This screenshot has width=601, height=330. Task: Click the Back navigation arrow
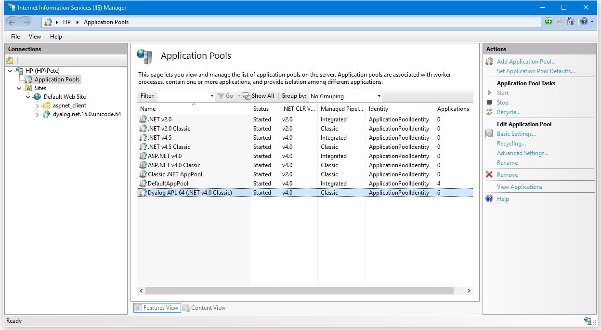pyautogui.click(x=12, y=22)
